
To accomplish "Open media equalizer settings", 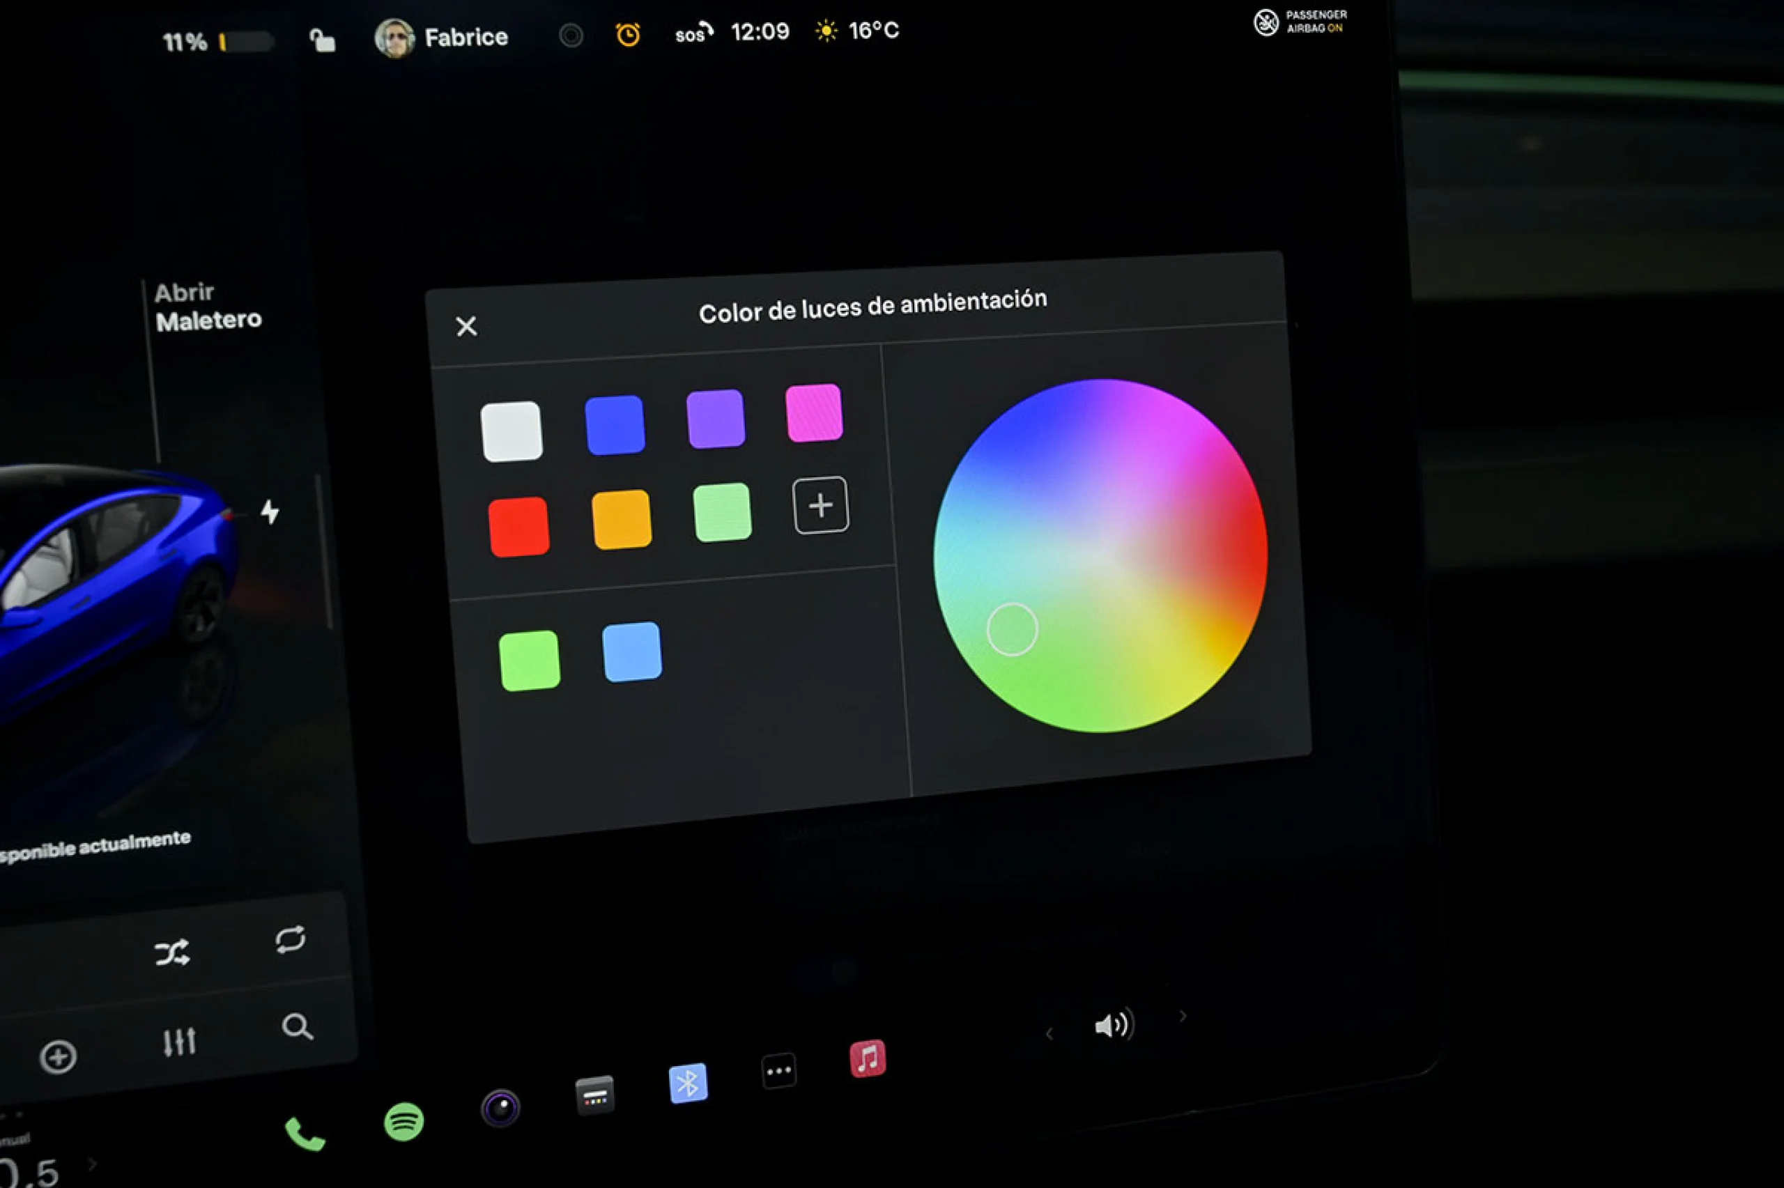I will click(x=180, y=1042).
